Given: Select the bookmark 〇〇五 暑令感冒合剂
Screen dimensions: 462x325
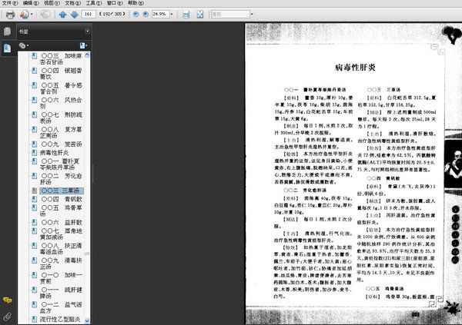Looking at the screenshot, I should [x=61, y=88].
